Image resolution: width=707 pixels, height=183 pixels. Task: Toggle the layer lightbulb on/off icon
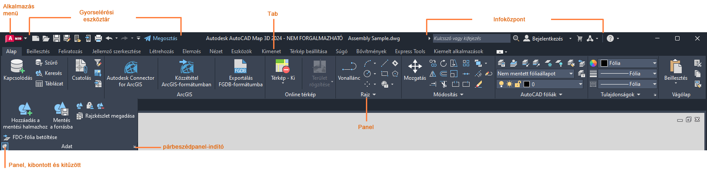501,84
